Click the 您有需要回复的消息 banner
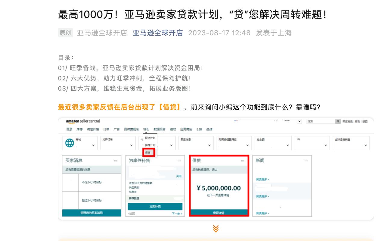Screen dimensions: 385x241 [91, 170]
